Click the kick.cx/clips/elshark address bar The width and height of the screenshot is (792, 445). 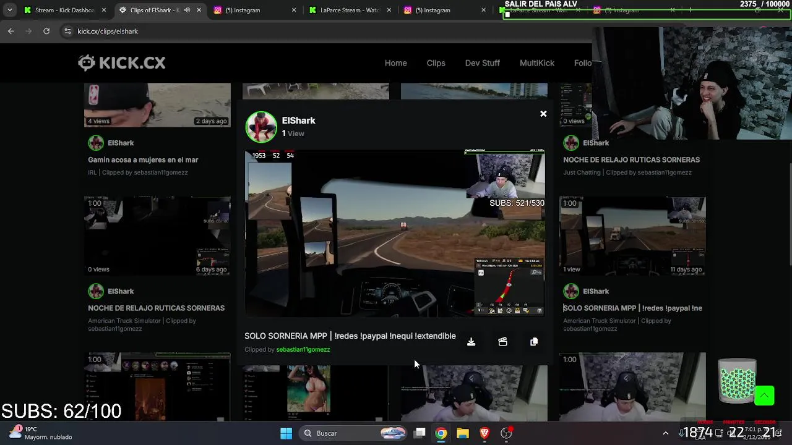[108, 31]
